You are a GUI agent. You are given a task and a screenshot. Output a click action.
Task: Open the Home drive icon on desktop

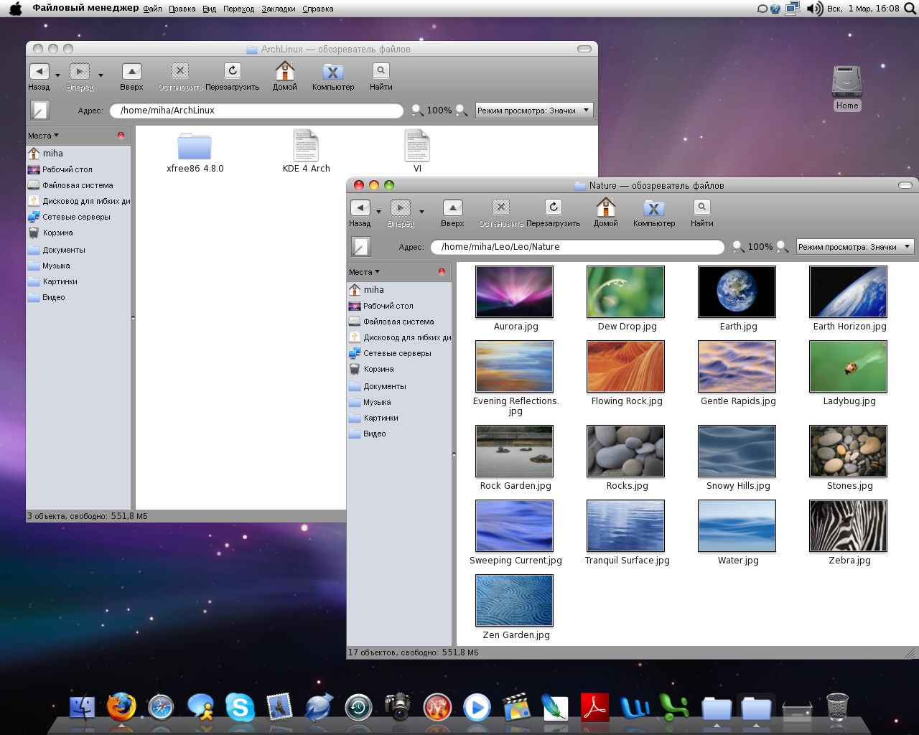point(847,83)
